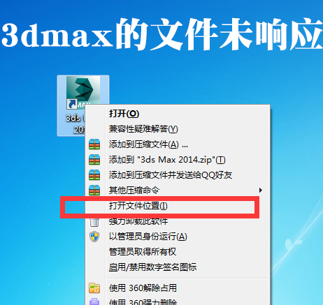Choose 管理员取得所有权 menu item
This screenshot has width=323, height=305.
[x=143, y=252]
